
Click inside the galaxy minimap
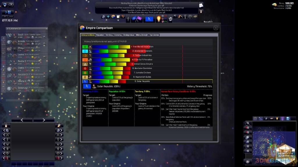tap(274, 143)
